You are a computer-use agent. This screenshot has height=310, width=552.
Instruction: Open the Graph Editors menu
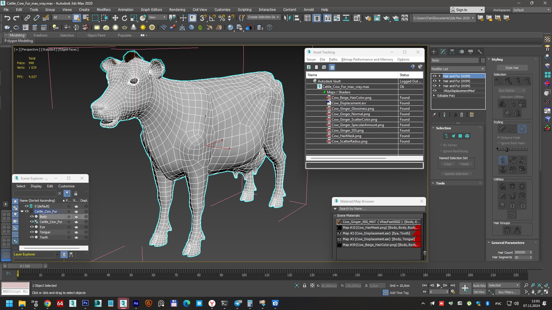151,9
